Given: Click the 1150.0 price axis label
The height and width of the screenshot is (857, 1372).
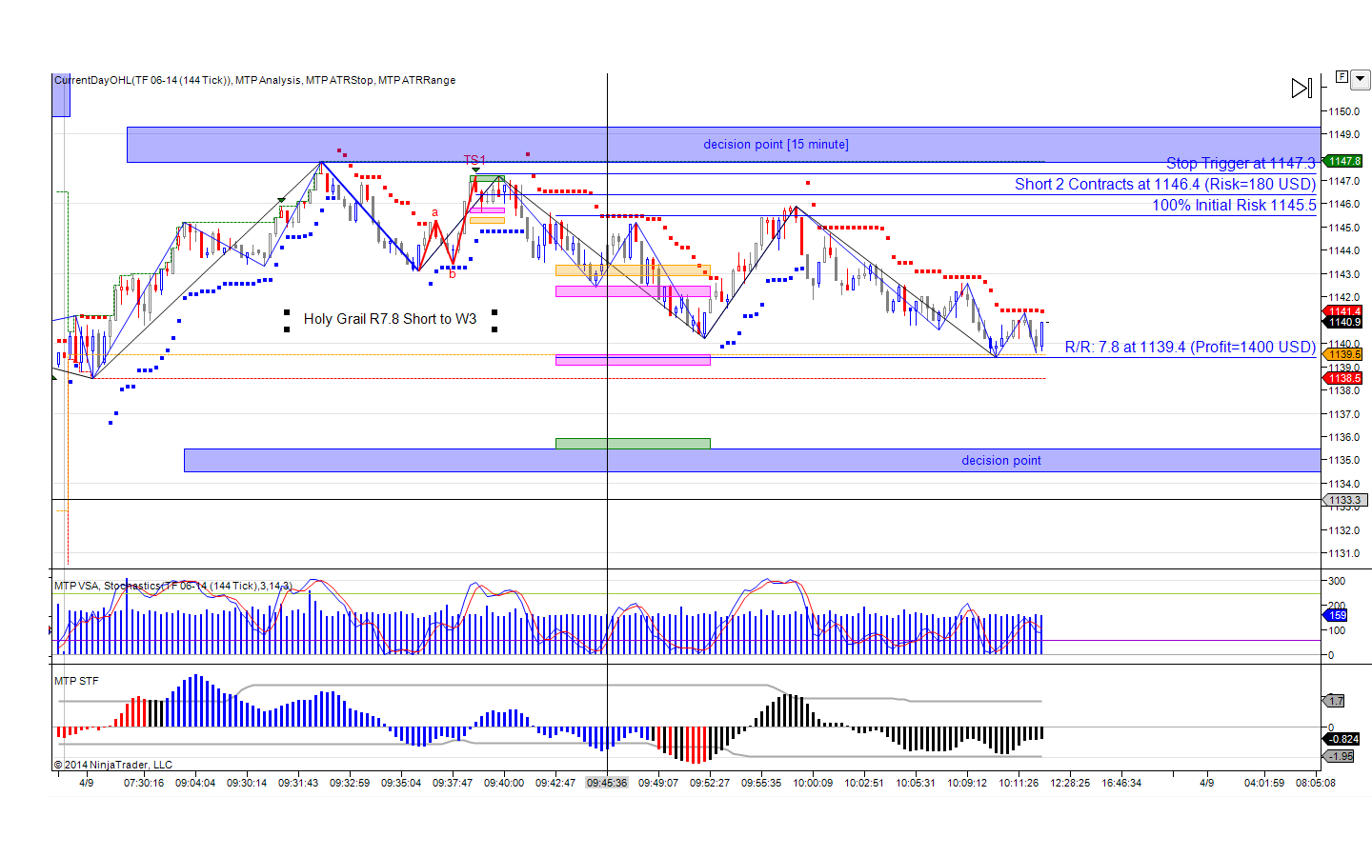Looking at the screenshot, I should pos(1344,111).
